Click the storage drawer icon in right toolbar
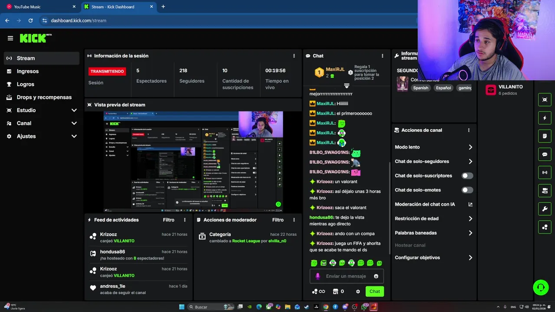This screenshot has width=555, height=312. click(545, 191)
